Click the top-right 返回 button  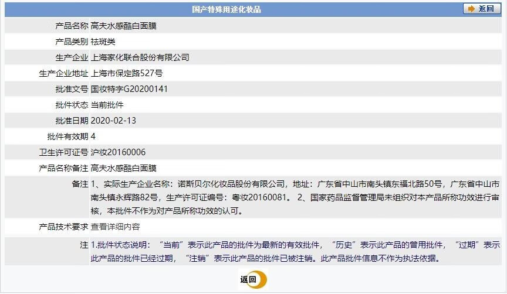pyautogui.click(x=481, y=9)
